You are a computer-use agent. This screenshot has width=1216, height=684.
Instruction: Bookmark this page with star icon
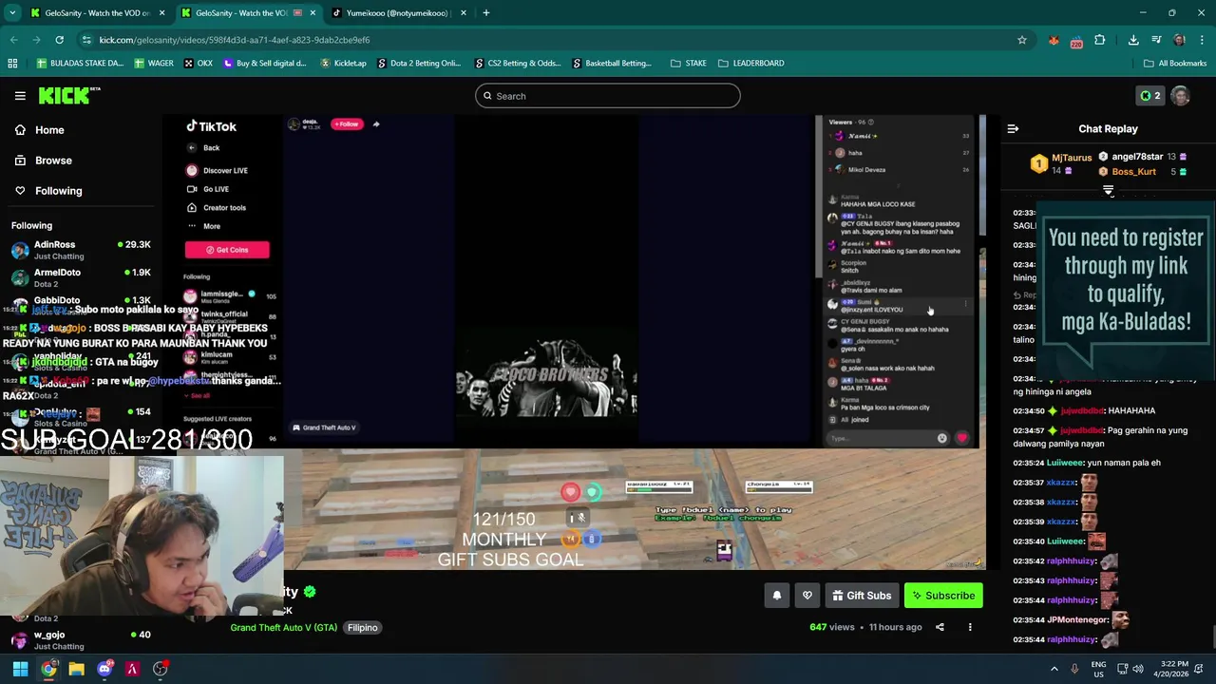[1022, 40]
